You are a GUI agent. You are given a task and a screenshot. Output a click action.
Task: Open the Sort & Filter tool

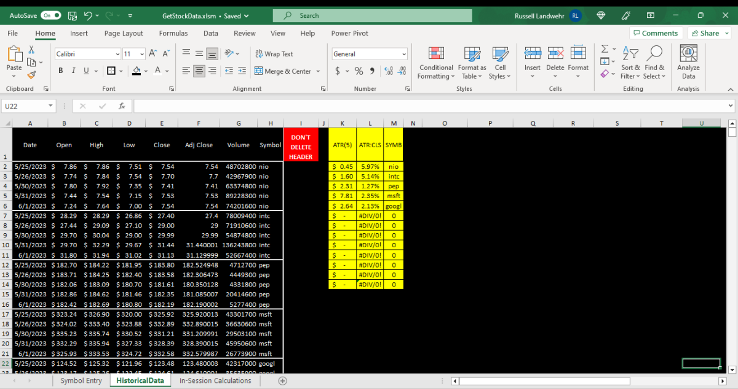(630, 63)
